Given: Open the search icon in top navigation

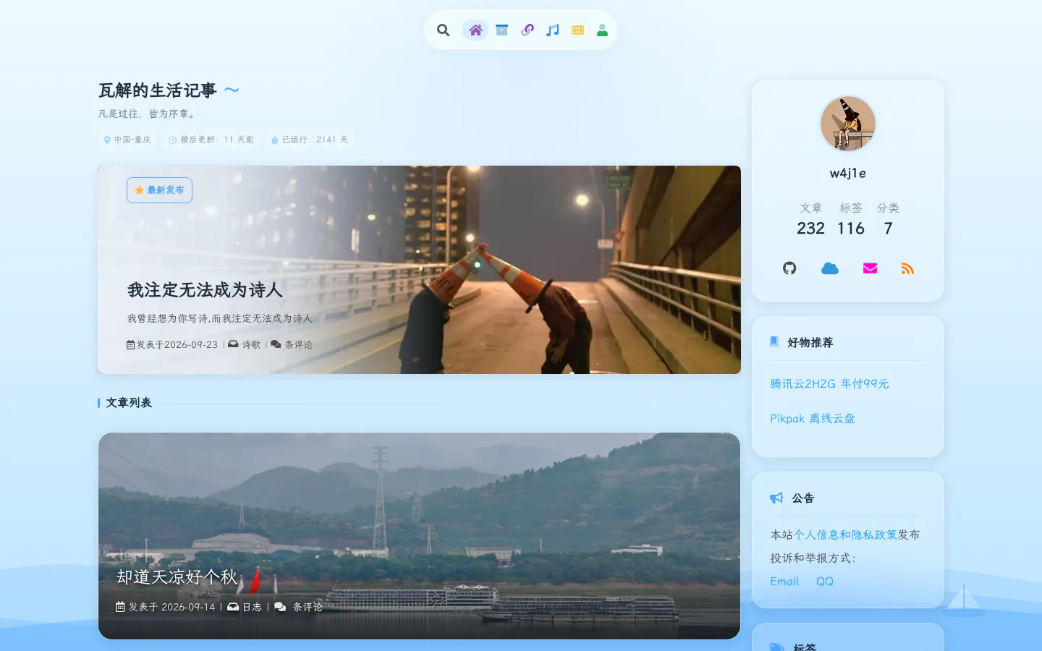Looking at the screenshot, I should 444,30.
